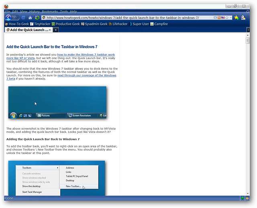Open the Bookmarks menu
This screenshot has width=257, height=208.
pyautogui.click(x=50, y=12)
